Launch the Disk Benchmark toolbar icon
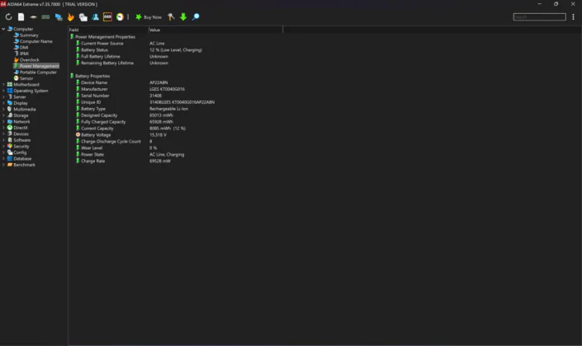Screen dimensions: 582x346 [33, 17]
